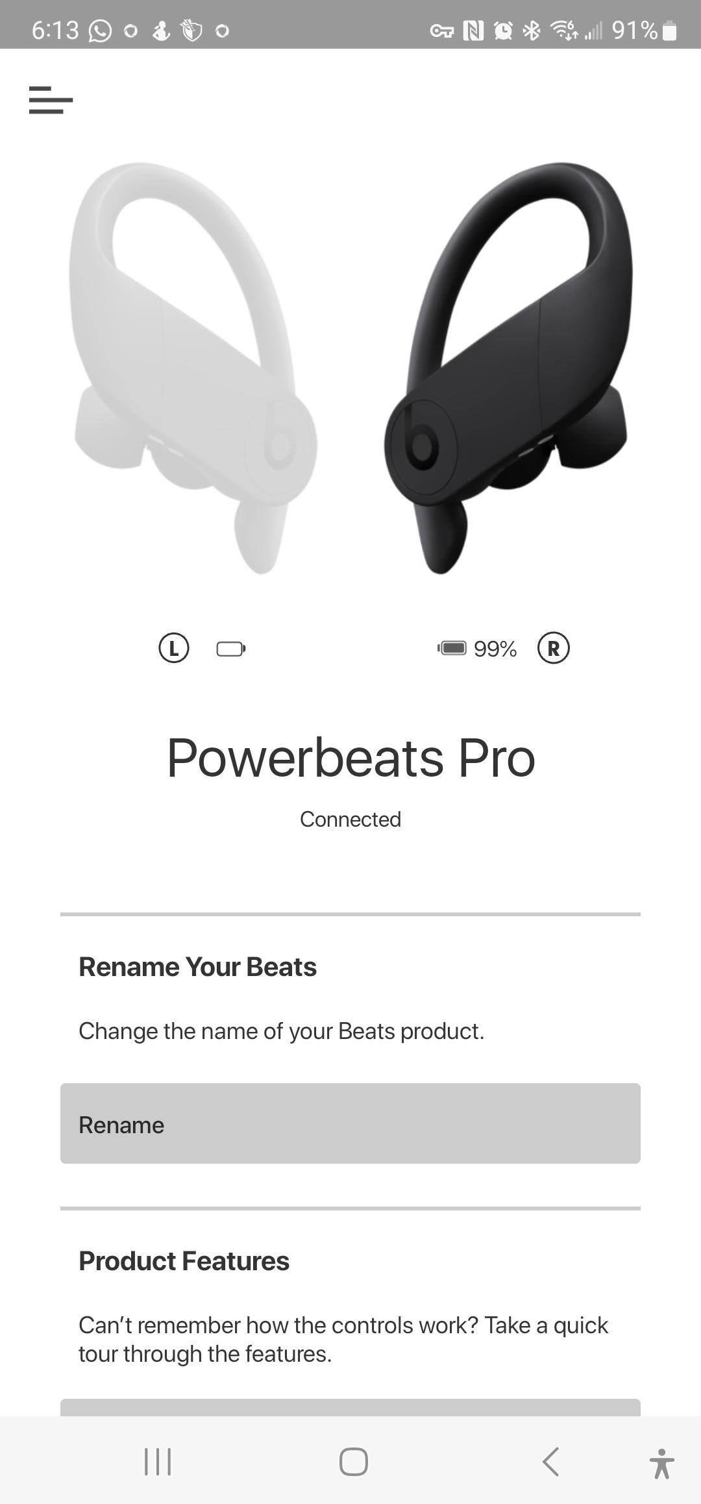701x1504 pixels.
Task: Tap the Connected status text
Action: 350,820
